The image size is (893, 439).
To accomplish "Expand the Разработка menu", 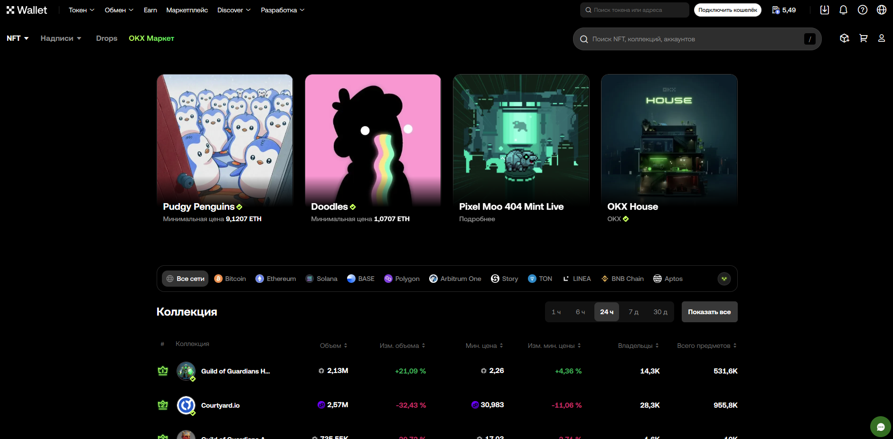I will pos(283,10).
